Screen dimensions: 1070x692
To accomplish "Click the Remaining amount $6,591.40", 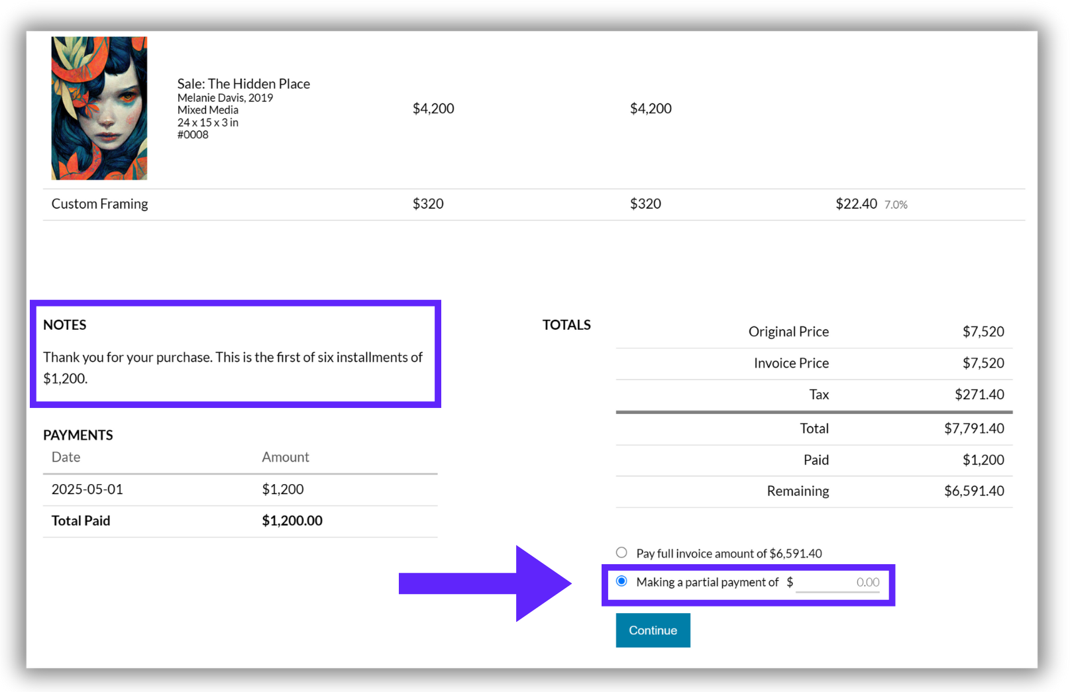I will [x=974, y=491].
